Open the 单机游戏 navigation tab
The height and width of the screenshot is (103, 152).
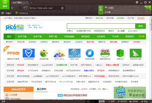[x=85, y=36]
